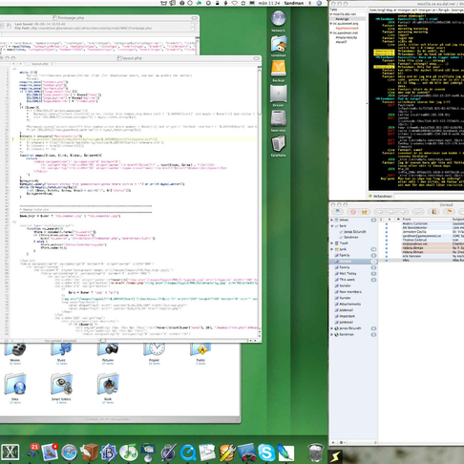Viewport: 464px width, 464px height.
Task: Select the 'Attachments' smart mailbox
Action: pos(349,304)
